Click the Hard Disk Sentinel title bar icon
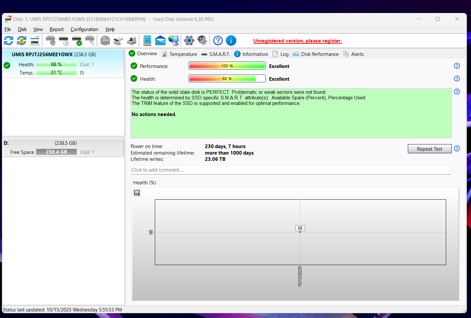 point(8,19)
